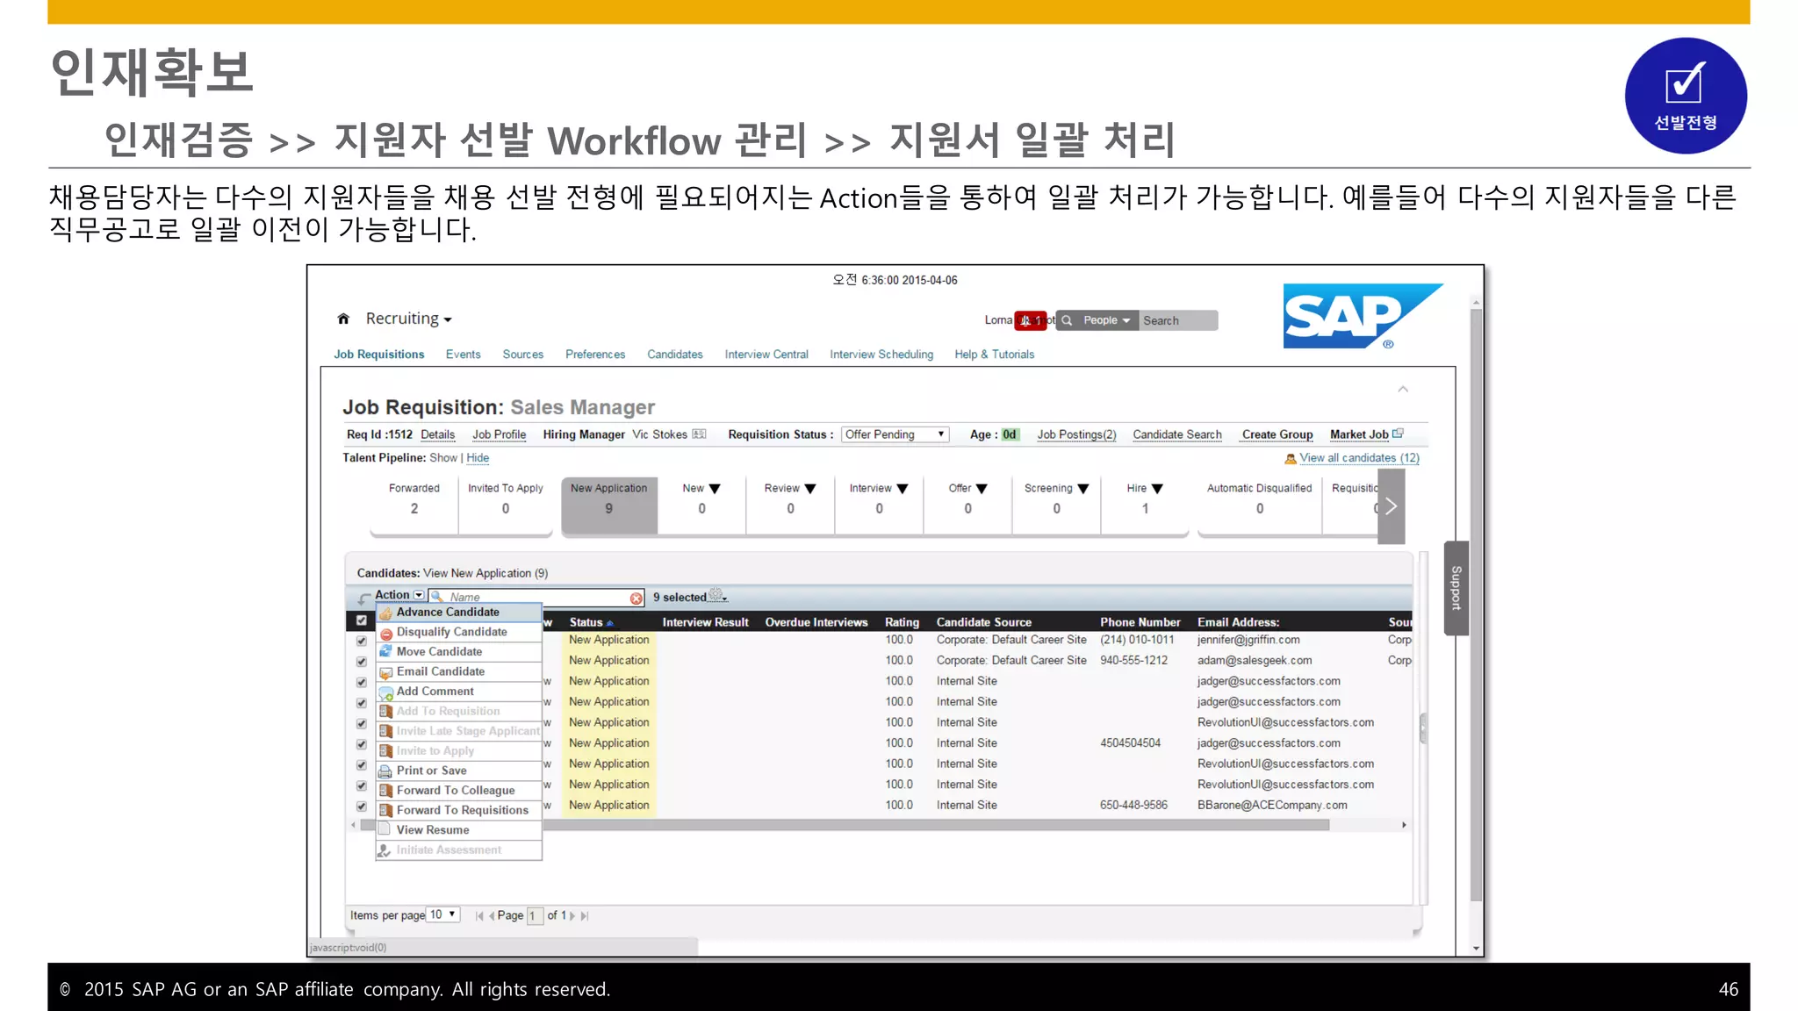Open the Job Requisitions tab
Viewport: 1798px width, 1011px height.
pyautogui.click(x=378, y=355)
